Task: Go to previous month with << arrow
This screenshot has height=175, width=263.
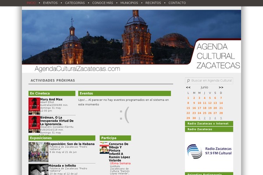Action: pyautogui.click(x=188, y=87)
